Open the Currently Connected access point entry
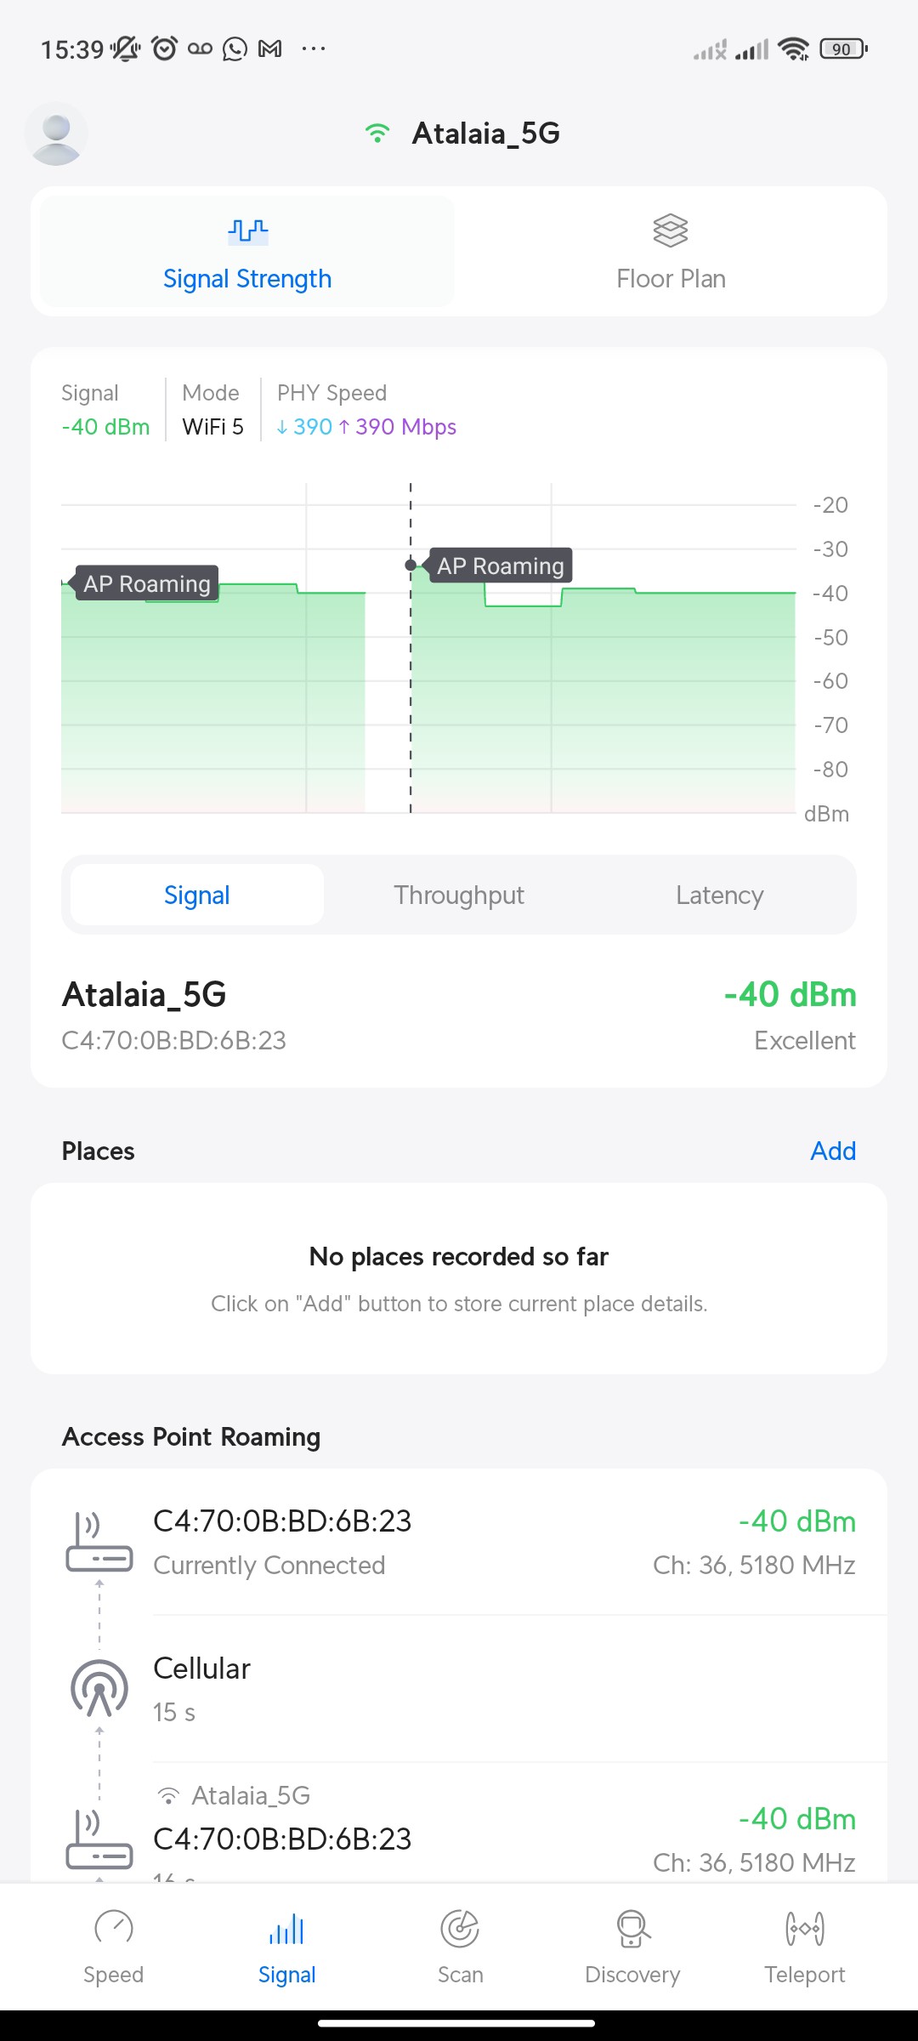 coord(501,1543)
